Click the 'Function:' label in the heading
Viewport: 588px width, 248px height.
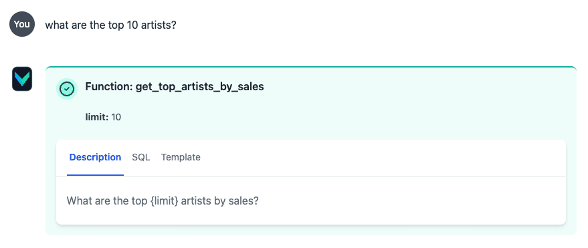(x=109, y=87)
